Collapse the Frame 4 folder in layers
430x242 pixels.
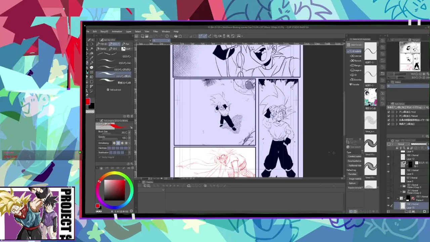(398, 198)
